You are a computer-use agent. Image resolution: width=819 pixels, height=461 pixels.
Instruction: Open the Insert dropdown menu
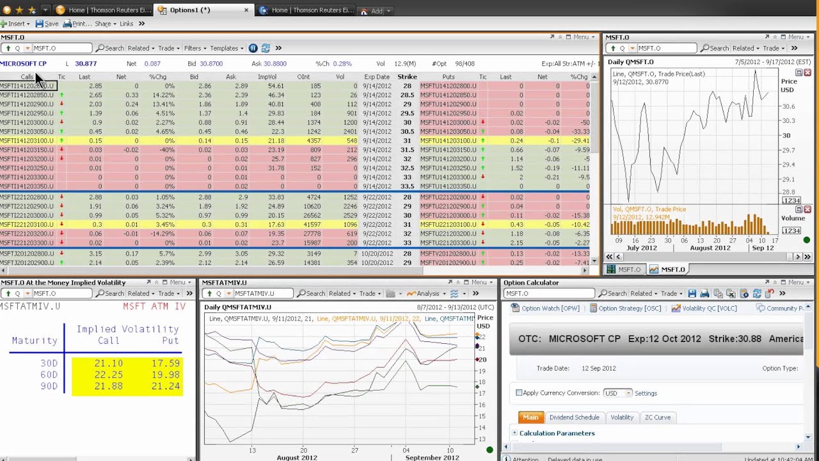click(x=19, y=24)
